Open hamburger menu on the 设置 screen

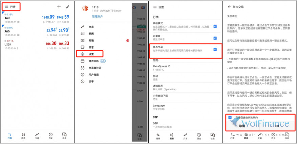pyautogui.click(x=155, y=7)
